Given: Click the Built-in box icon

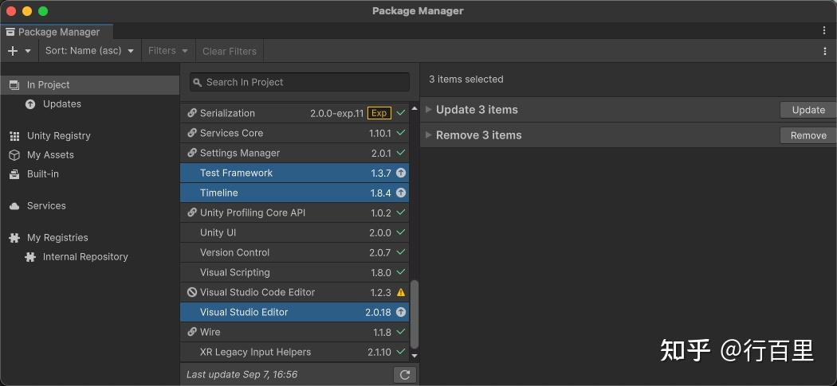Looking at the screenshot, I should pyautogui.click(x=15, y=174).
